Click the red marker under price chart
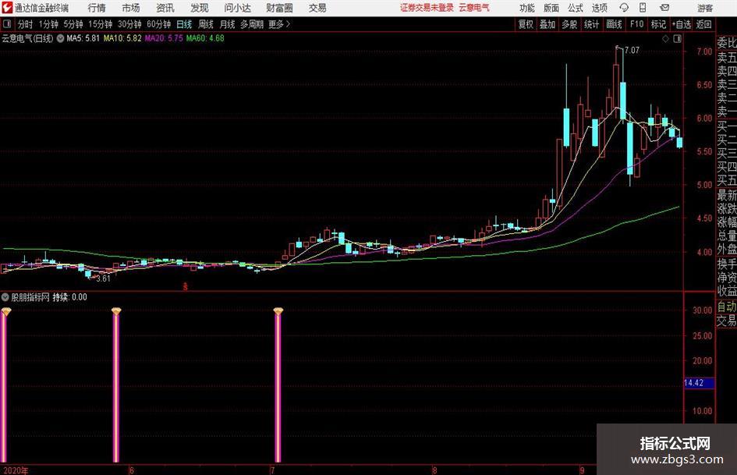This screenshot has height=475, width=737. (185, 286)
